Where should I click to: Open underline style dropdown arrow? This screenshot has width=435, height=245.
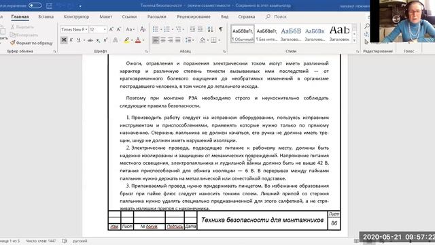pyautogui.click(x=84, y=40)
